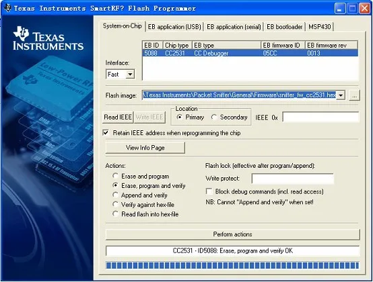
Task: Switch to the EB bootloader tab
Action: click(285, 27)
